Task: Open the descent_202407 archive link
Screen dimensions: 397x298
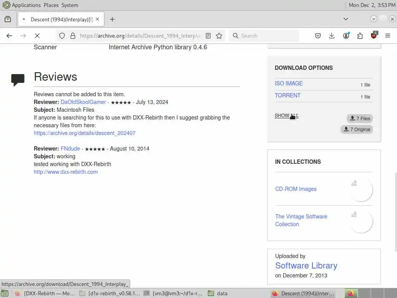Action: (x=85, y=133)
